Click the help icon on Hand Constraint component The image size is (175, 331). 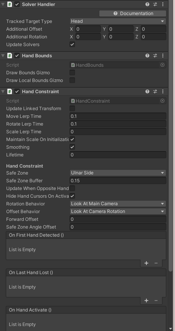147,91
